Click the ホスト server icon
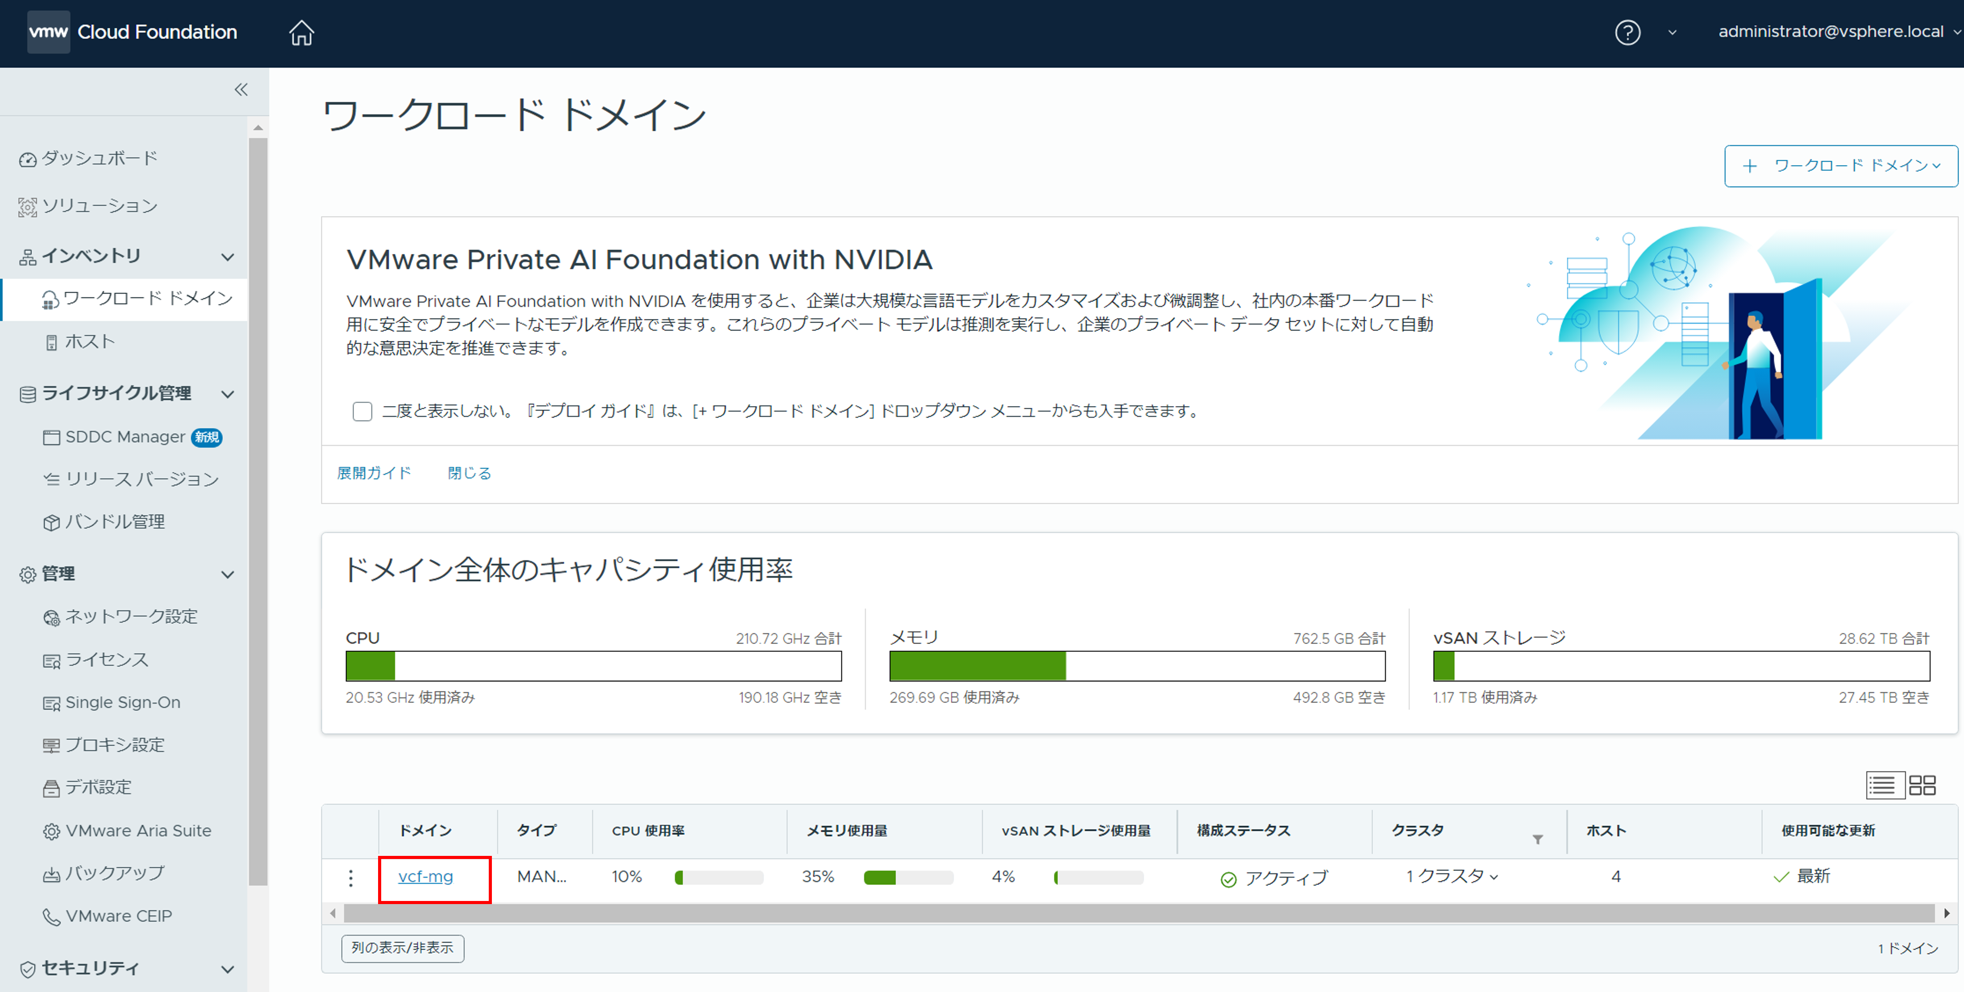Screen dimensions: 1964x992 (x=51, y=342)
